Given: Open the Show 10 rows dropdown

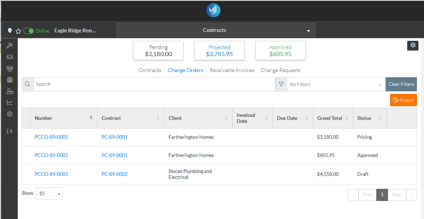Looking at the screenshot, I should point(49,193).
